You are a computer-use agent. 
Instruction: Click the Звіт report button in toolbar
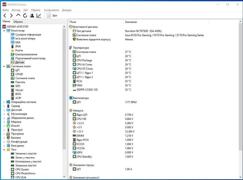click(52, 15)
